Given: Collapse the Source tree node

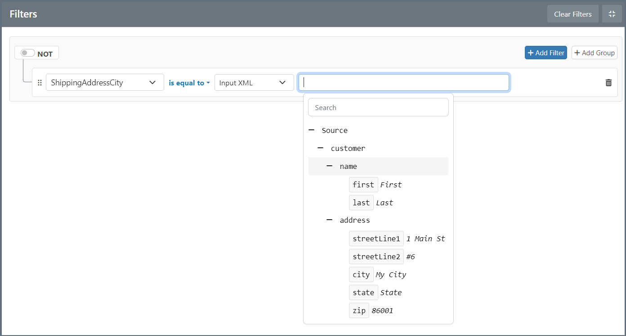Looking at the screenshot, I should point(312,130).
